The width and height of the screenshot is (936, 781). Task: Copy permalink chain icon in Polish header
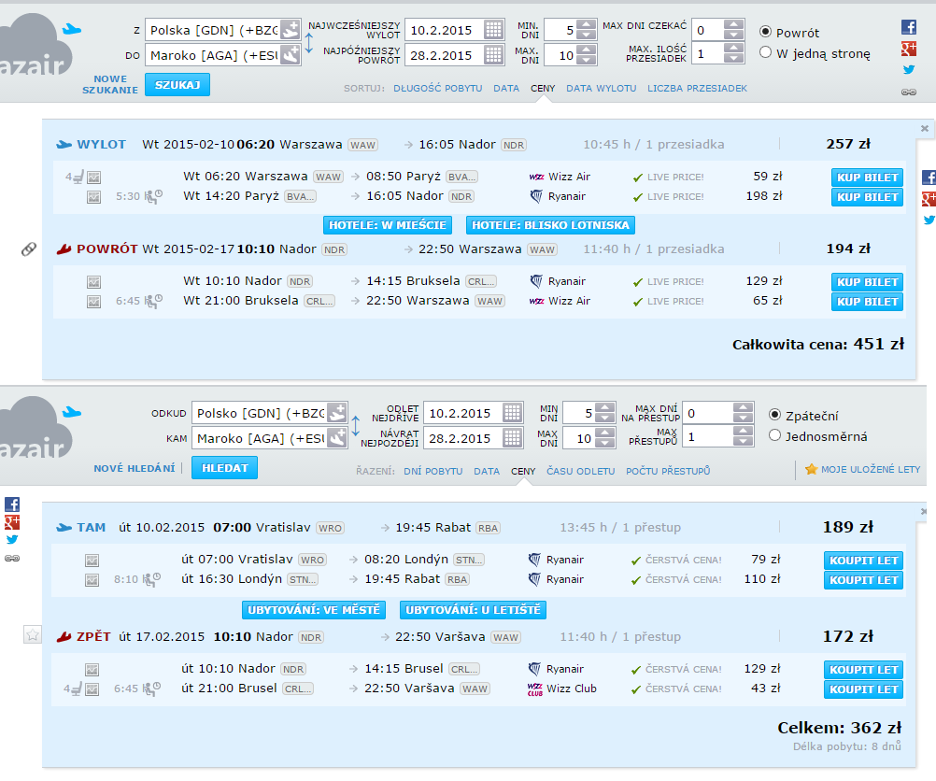tap(909, 92)
